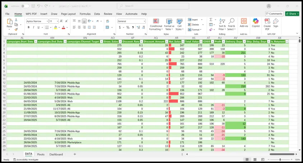Click Increase Font Size icon
Screen dimensions: 303x163
tap(61, 21)
